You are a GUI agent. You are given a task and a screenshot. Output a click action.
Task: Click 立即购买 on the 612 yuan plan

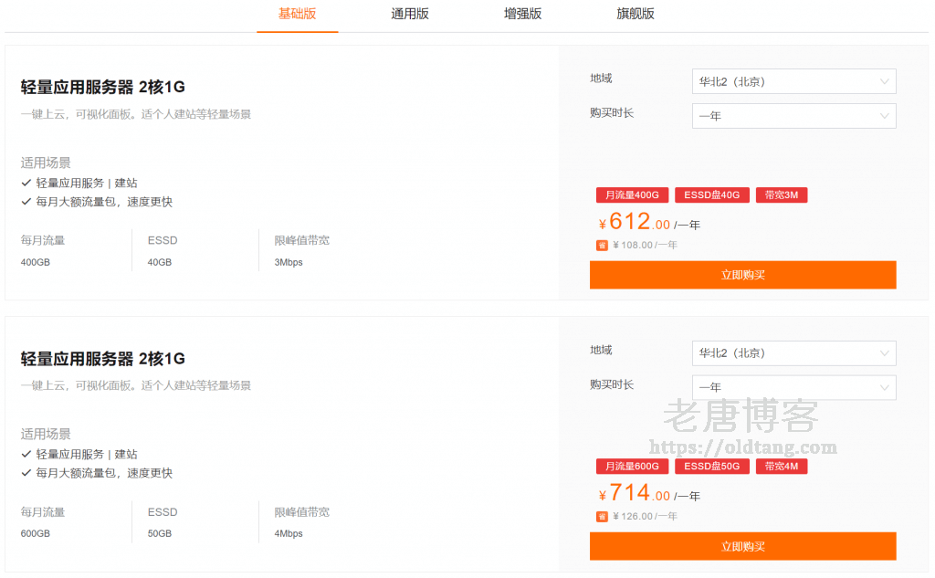[741, 274]
